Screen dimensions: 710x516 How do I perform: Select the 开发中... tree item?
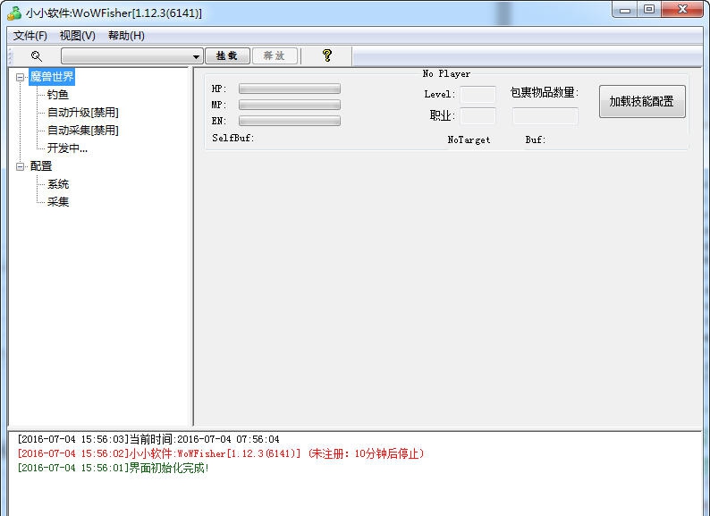[x=67, y=148]
